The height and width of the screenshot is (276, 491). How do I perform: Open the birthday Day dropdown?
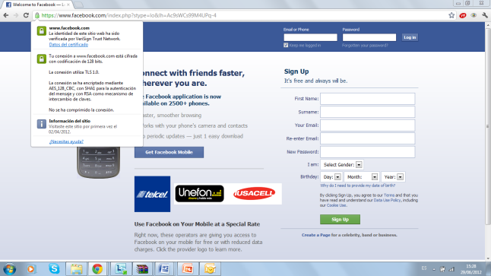[x=331, y=177]
